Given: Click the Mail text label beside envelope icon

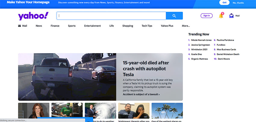Looking at the screenshot, I should click(238, 16).
